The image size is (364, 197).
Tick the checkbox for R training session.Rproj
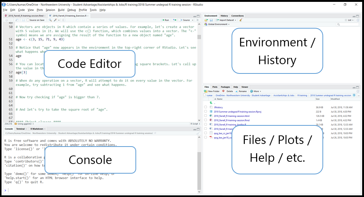(206, 112)
